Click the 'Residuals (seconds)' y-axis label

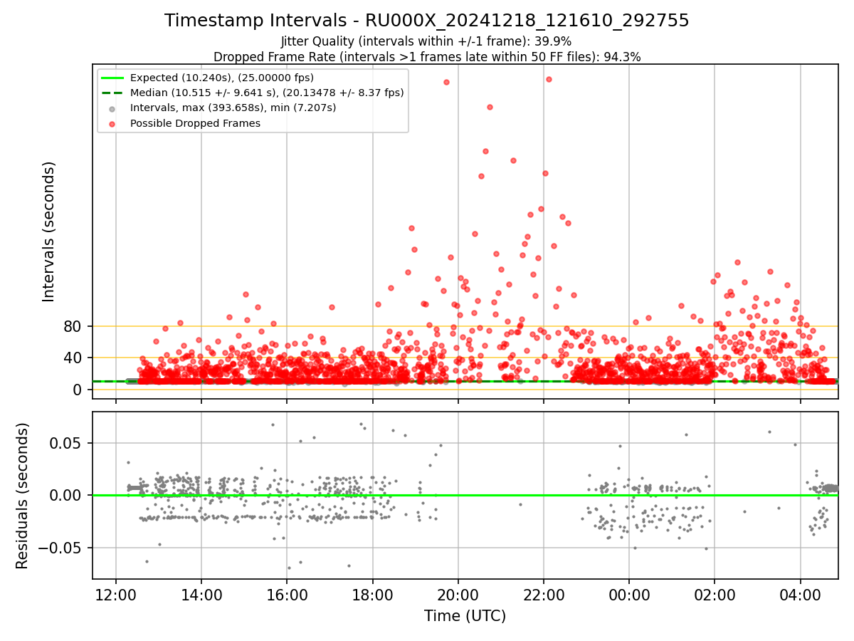(23, 496)
